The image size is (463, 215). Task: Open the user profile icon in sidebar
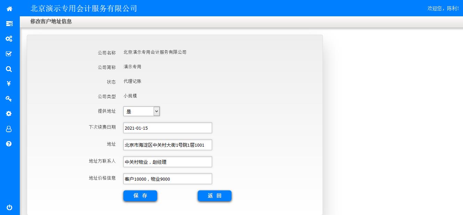pyautogui.click(x=9, y=129)
